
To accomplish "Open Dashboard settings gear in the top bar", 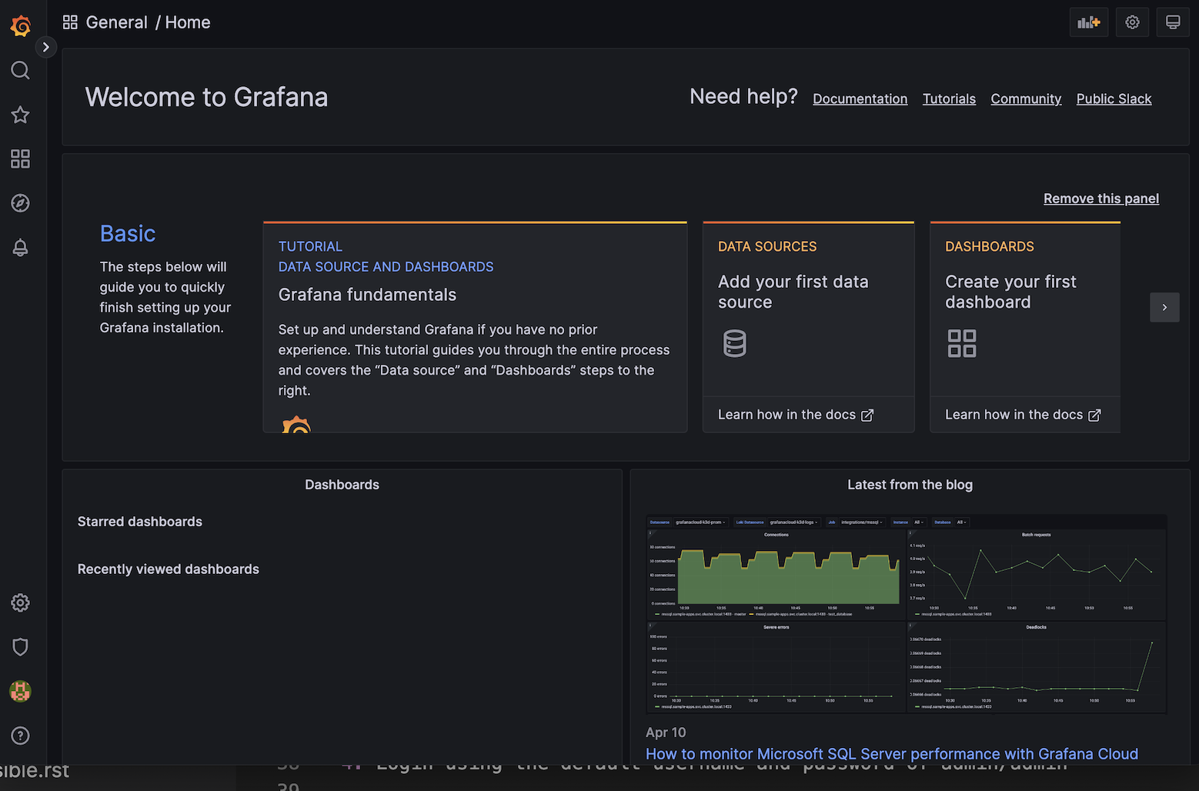I will (x=1132, y=22).
